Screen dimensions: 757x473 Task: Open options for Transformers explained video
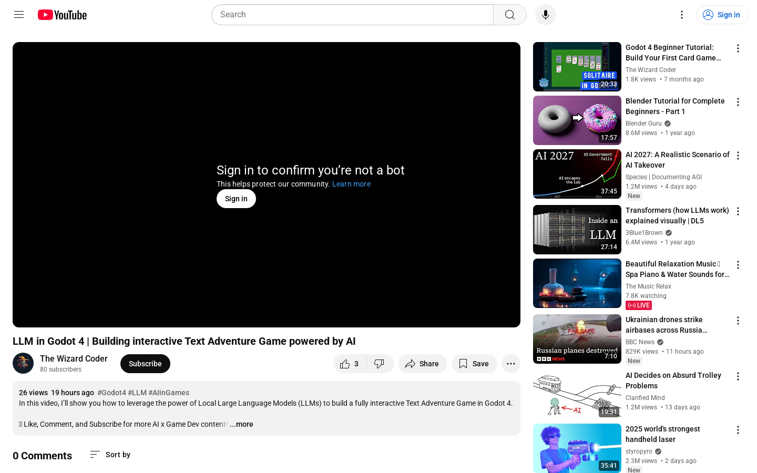(x=738, y=211)
